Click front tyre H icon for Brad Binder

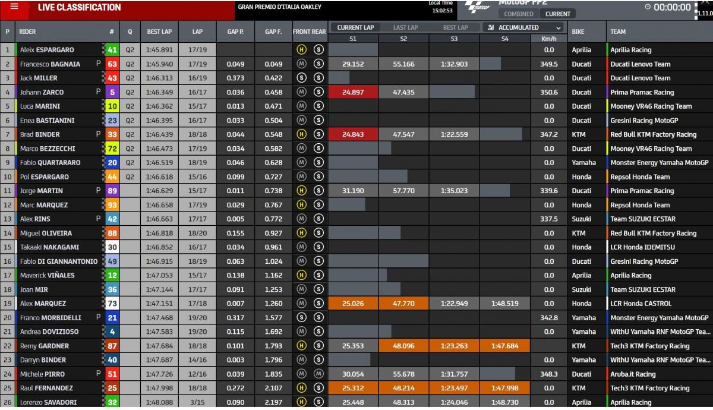pos(301,134)
